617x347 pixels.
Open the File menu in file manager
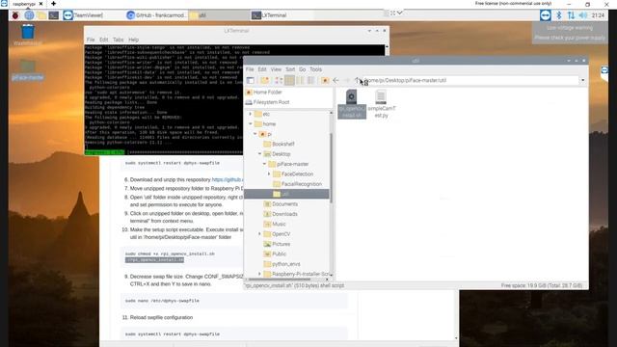250,69
